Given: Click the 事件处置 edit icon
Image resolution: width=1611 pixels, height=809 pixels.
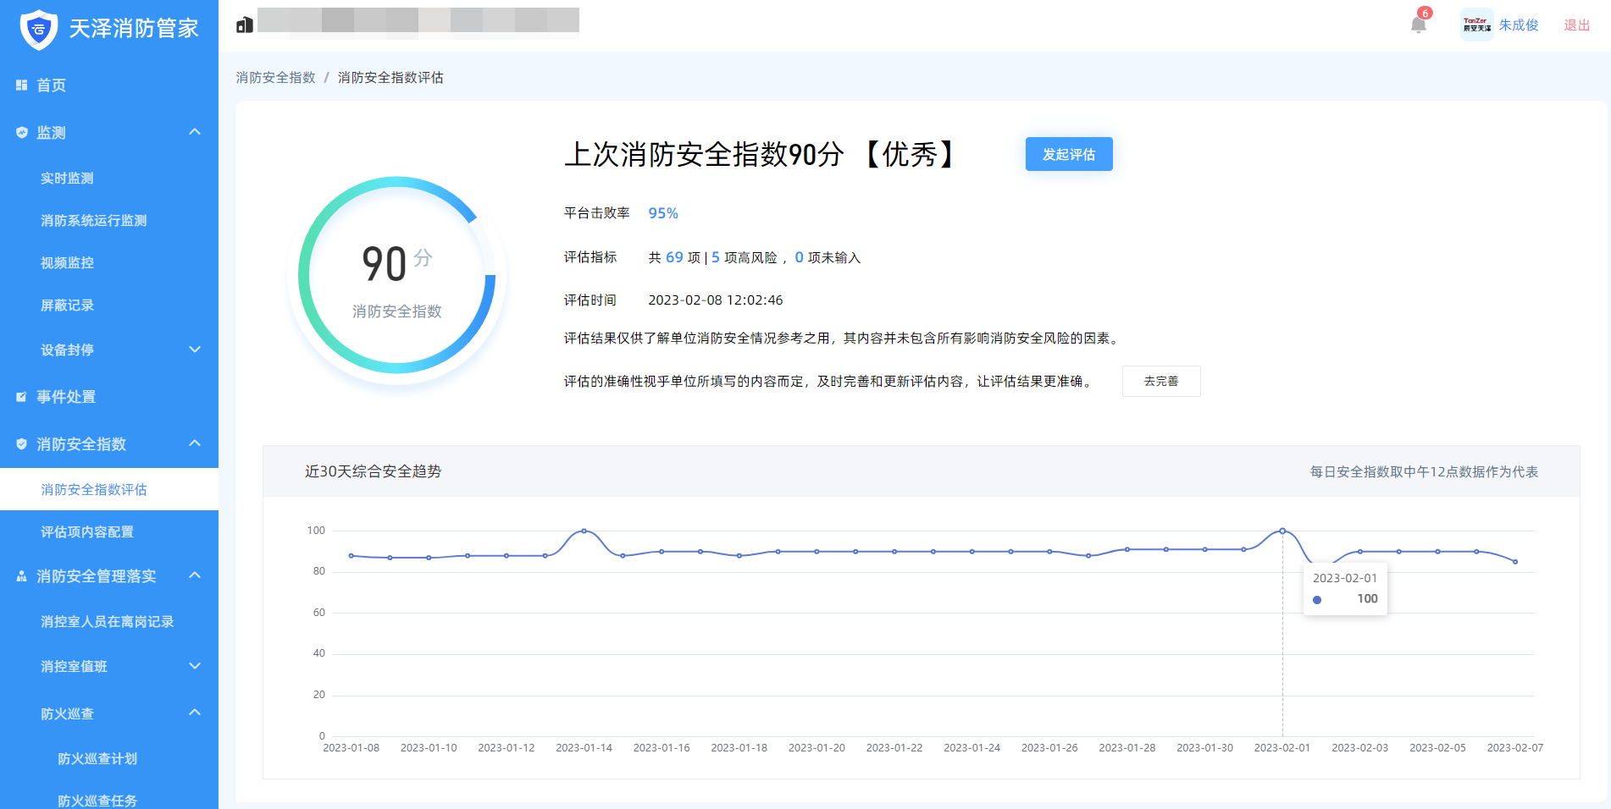Looking at the screenshot, I should click(22, 397).
